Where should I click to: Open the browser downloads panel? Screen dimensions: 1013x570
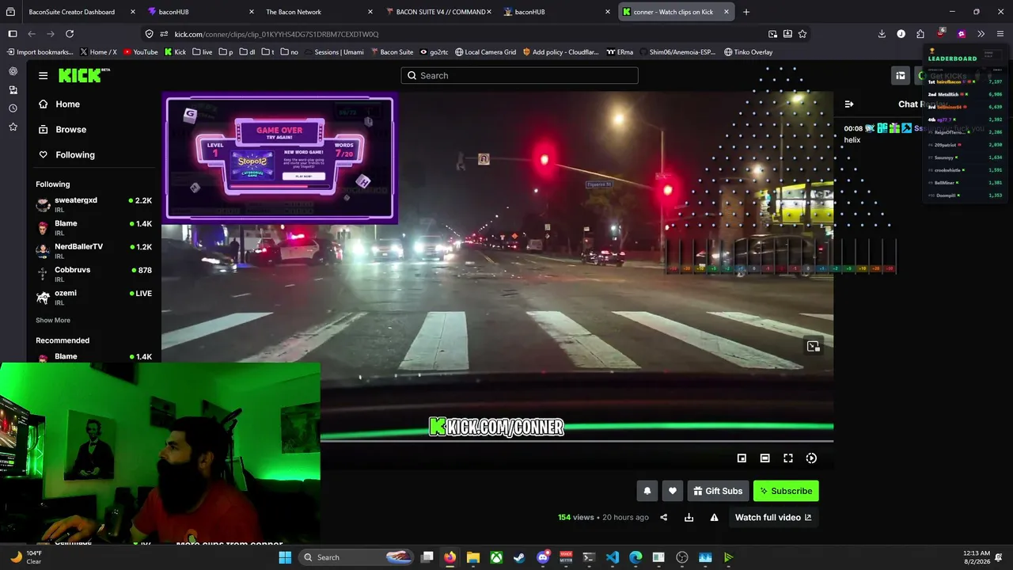click(882, 34)
